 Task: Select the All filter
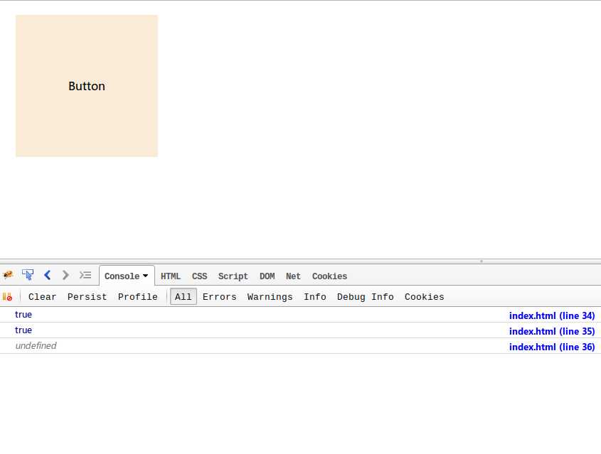point(184,297)
